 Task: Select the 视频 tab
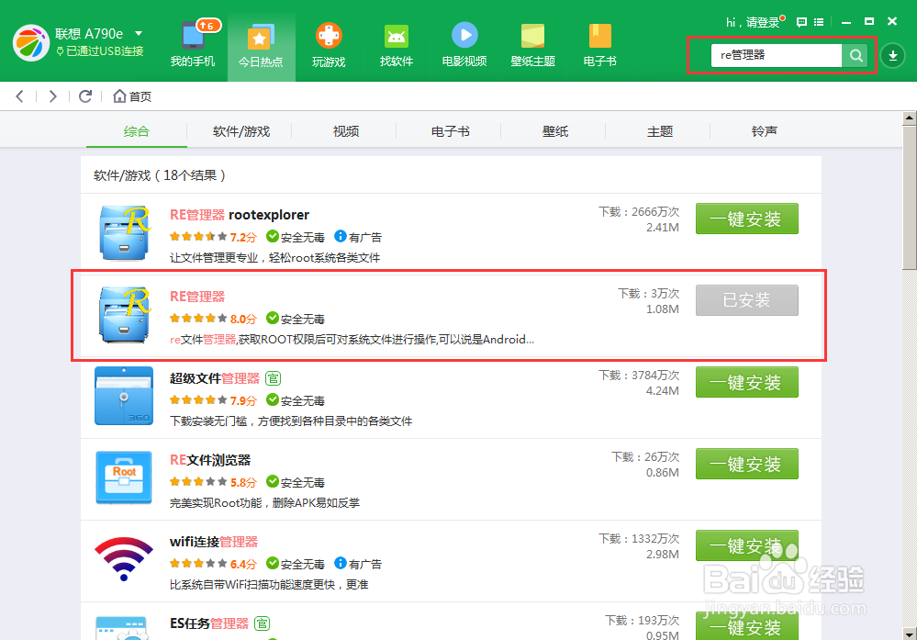click(x=346, y=131)
